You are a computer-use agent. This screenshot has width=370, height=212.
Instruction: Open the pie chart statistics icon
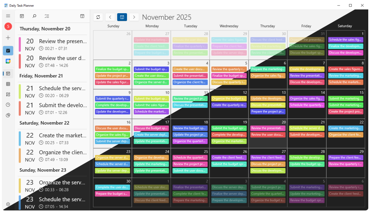[8, 115]
